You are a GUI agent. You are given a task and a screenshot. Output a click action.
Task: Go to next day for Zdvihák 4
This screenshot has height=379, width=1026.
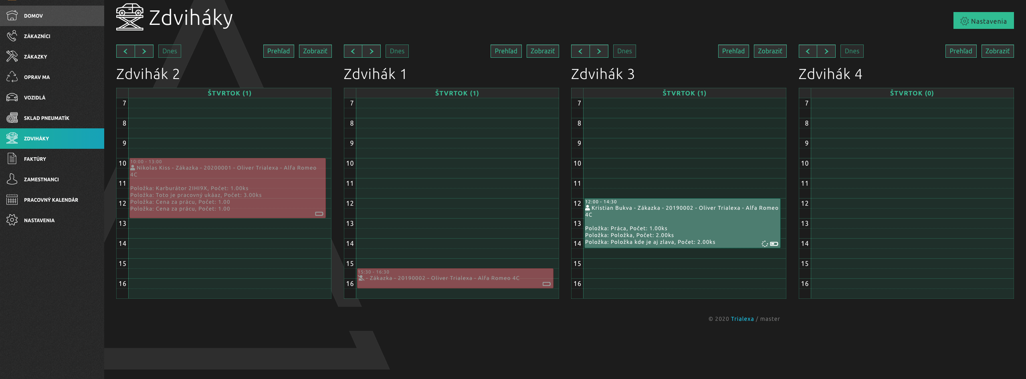tap(826, 51)
